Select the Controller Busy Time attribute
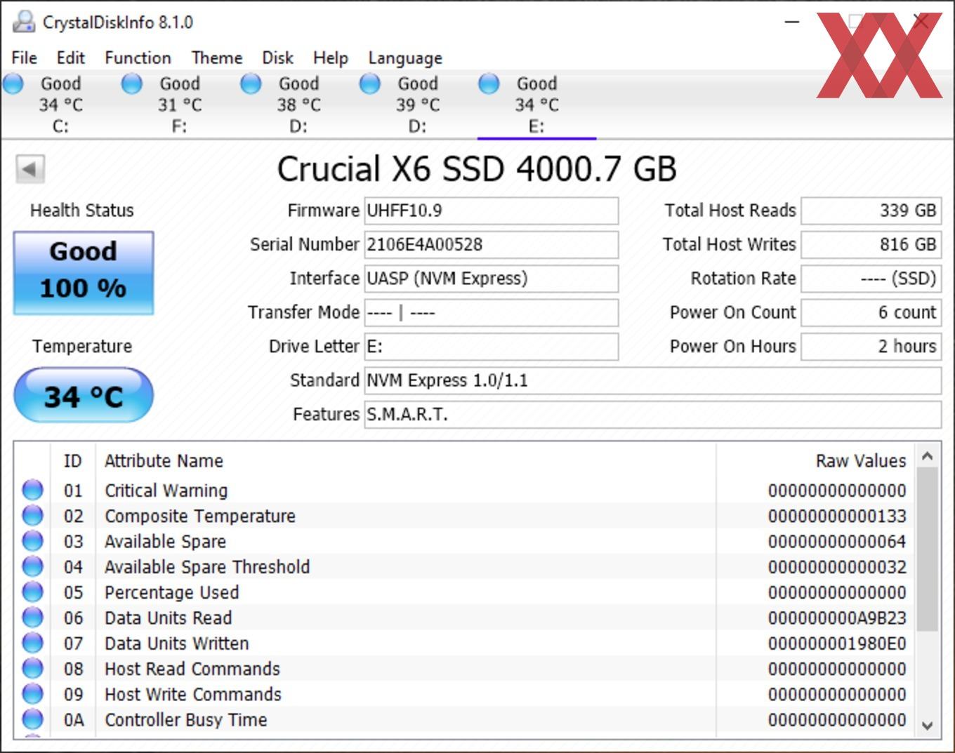This screenshot has width=955, height=753. [464, 720]
